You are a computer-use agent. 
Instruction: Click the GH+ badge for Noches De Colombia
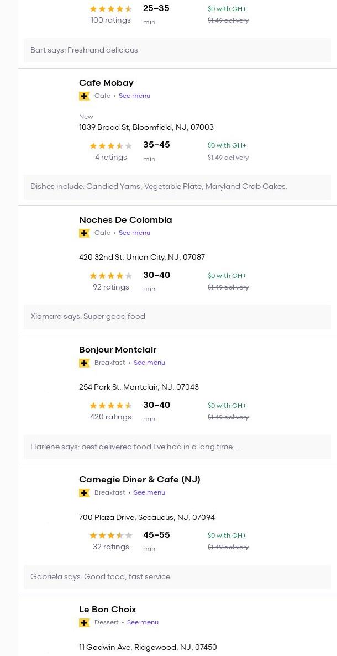[x=85, y=233]
